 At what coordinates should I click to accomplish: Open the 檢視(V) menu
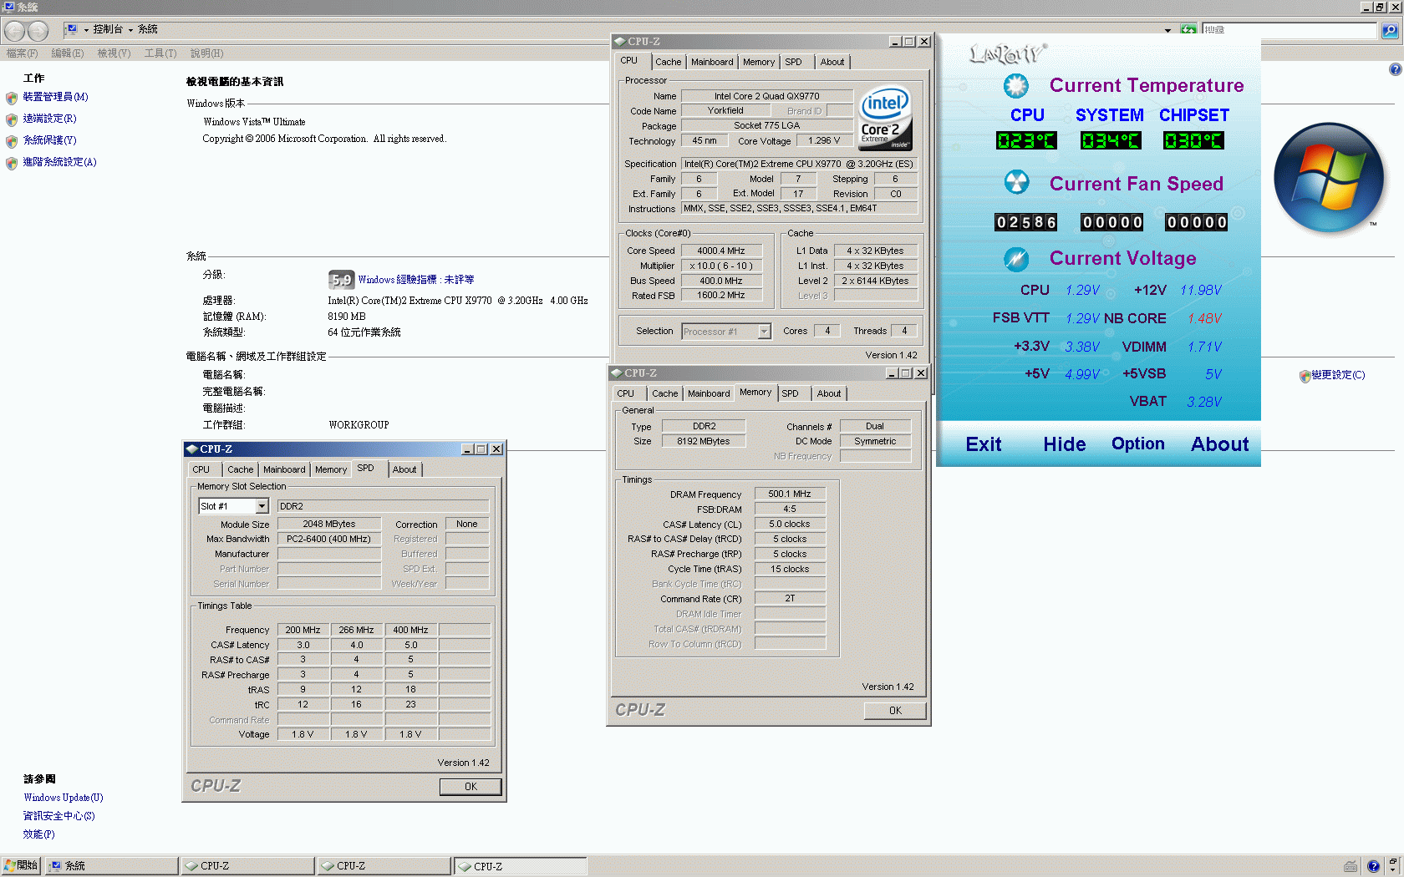tap(114, 53)
